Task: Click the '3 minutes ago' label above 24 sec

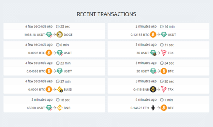Action: (146, 63)
